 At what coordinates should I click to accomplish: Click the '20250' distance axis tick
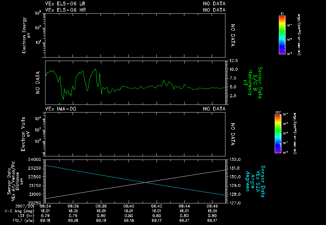coord(35,203)
